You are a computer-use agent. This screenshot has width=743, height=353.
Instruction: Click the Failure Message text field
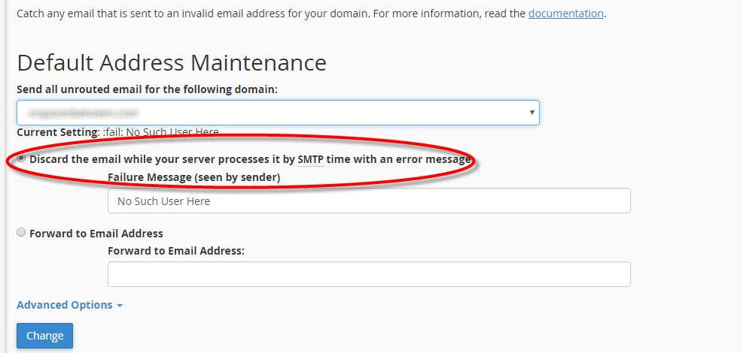tap(369, 201)
